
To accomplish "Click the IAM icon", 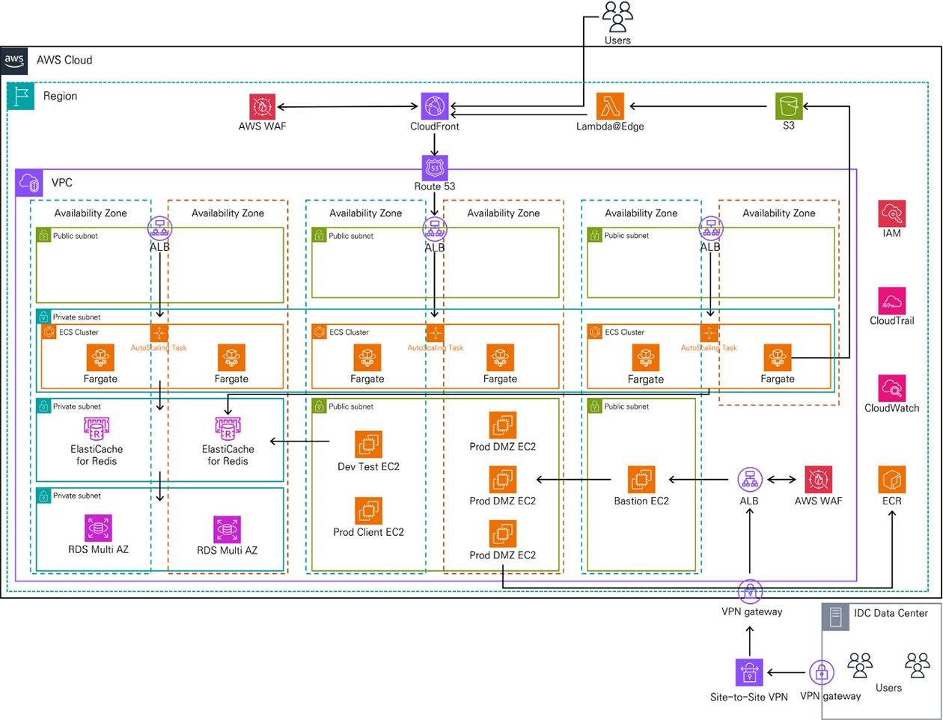I will [x=892, y=213].
